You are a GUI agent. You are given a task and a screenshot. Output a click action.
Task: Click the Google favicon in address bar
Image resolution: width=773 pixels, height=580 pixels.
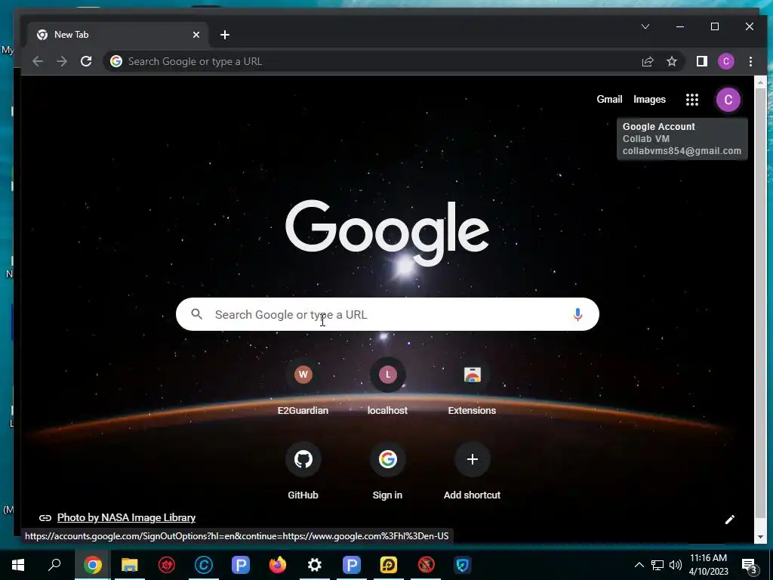click(115, 61)
